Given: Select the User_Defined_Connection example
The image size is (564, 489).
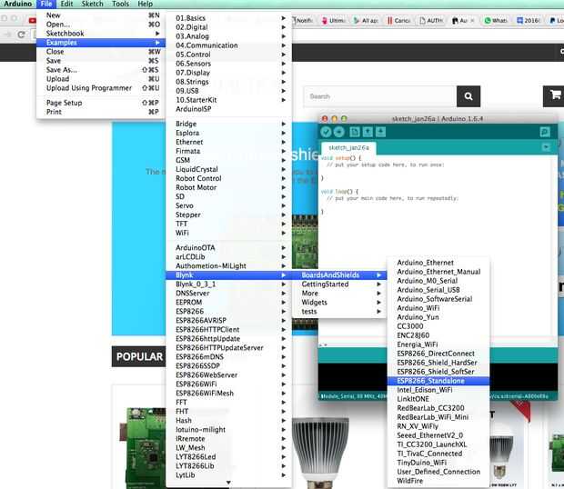Looking at the screenshot, I should [x=438, y=472].
